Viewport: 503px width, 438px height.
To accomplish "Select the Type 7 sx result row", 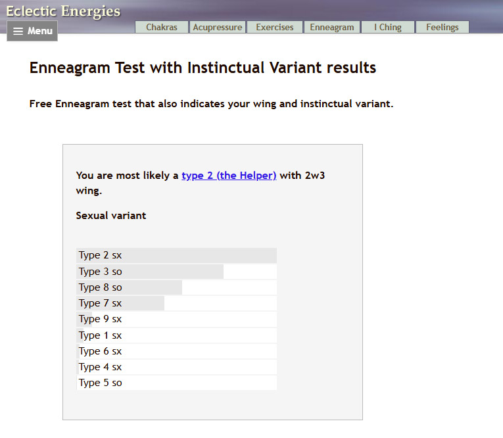I will (176, 303).
